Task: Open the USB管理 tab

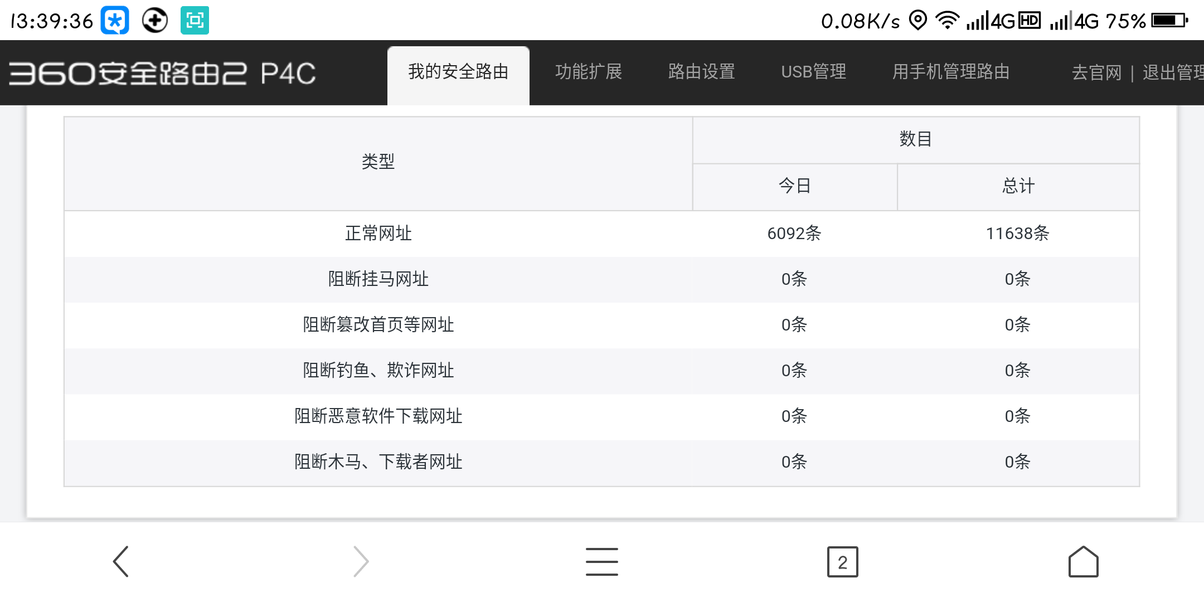Action: (x=814, y=72)
